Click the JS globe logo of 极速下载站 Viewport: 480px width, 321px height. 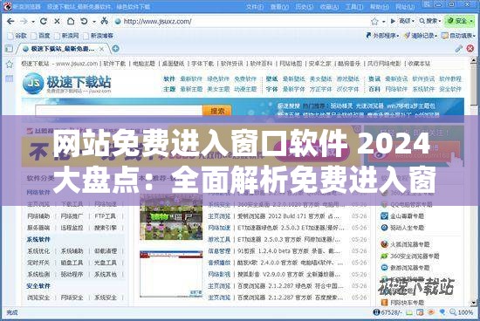(33, 83)
